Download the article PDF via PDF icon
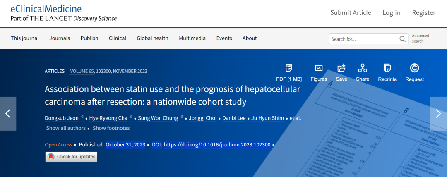This screenshot has width=447, height=177. pos(289,68)
